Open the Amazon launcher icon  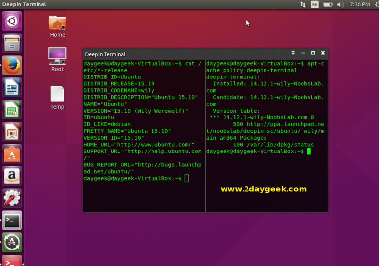pyautogui.click(x=12, y=176)
